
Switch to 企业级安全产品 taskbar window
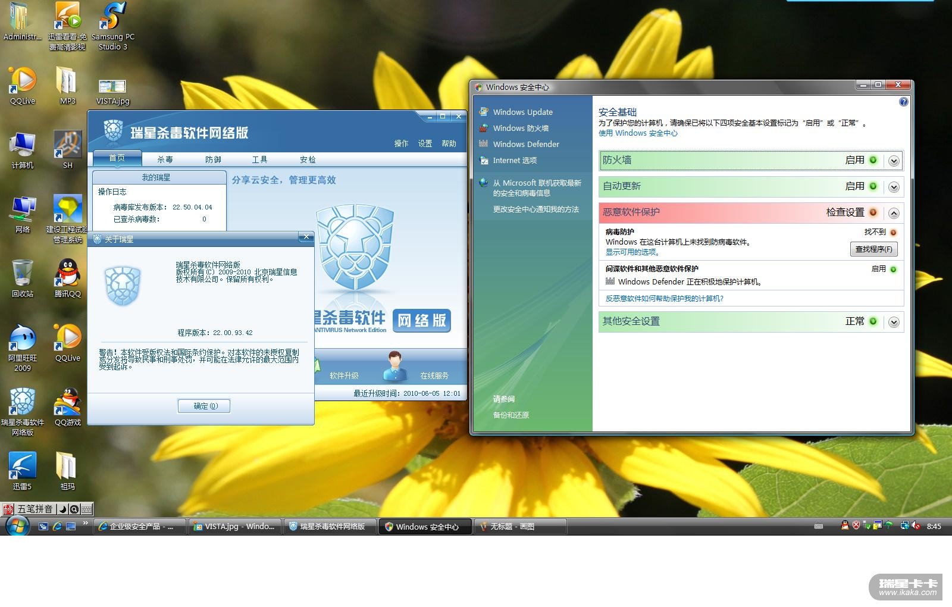(x=140, y=527)
